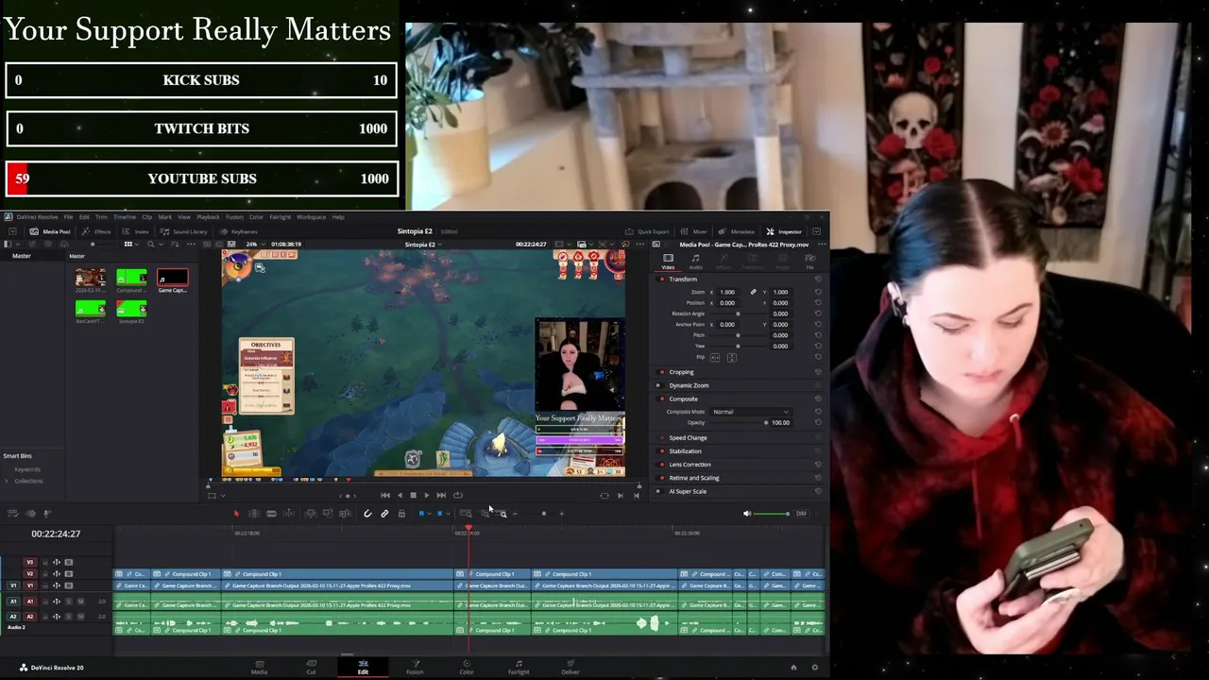Expand the Collections smart bin
The image size is (1209, 680).
click(6, 481)
